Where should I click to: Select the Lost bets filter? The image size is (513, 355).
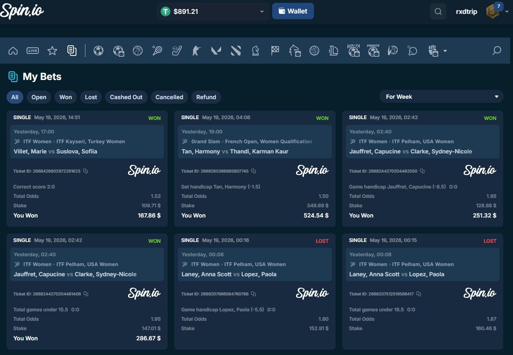(91, 97)
